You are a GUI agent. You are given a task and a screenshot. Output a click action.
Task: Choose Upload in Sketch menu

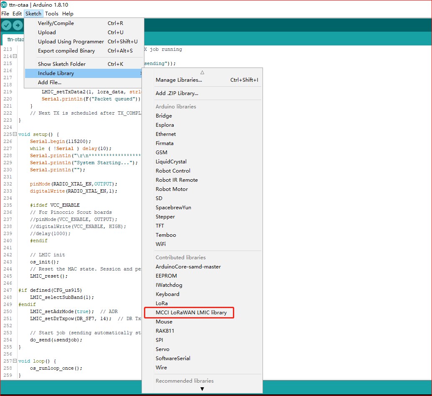pyautogui.click(x=84, y=32)
